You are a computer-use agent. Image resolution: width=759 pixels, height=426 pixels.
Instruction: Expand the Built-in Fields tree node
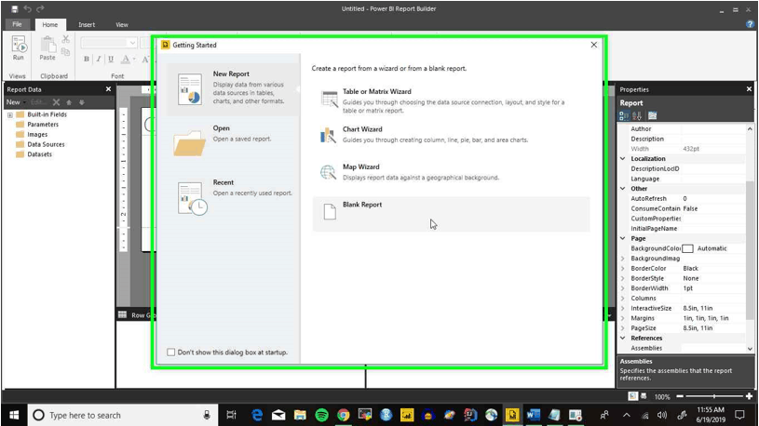click(9, 115)
